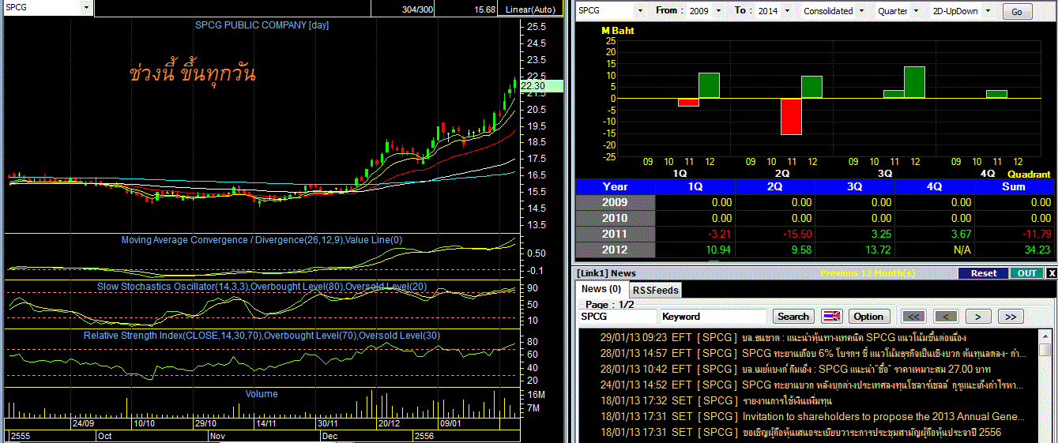Select the 2011 year row header
Screen dimensions: 1058x443
point(616,235)
